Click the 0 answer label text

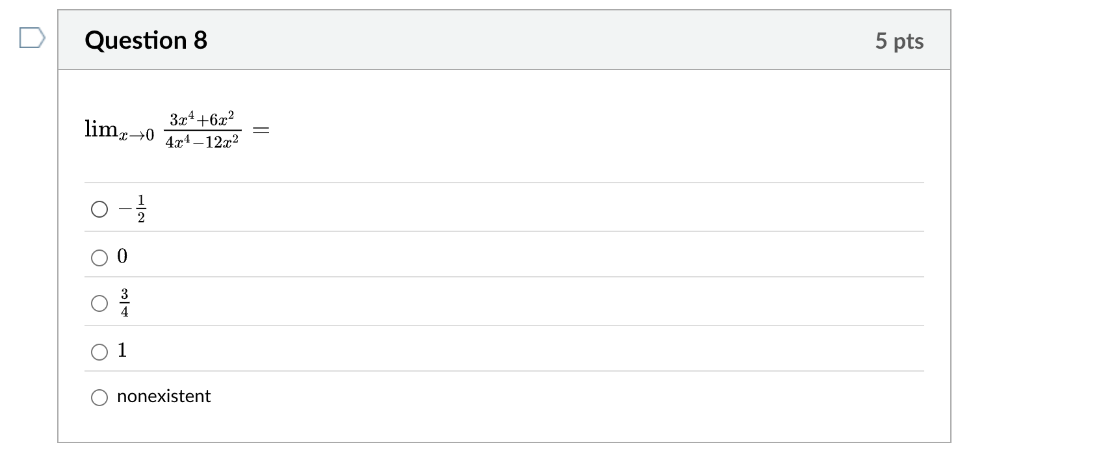122,256
